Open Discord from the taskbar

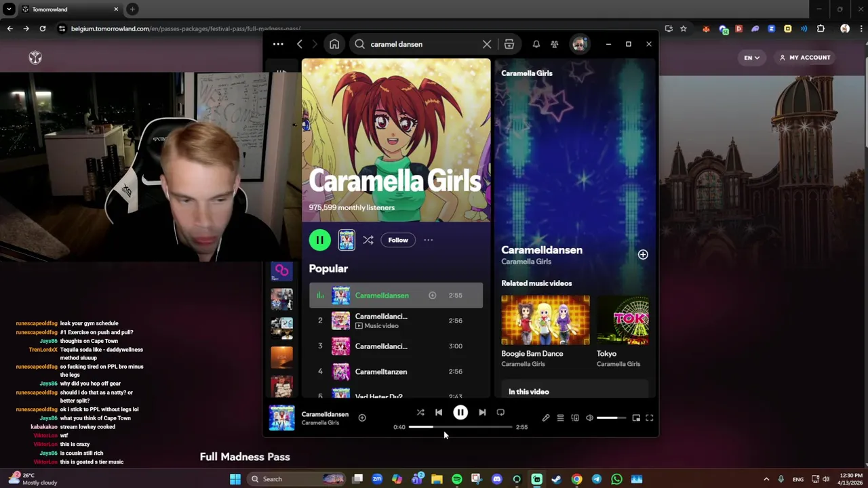(x=497, y=479)
